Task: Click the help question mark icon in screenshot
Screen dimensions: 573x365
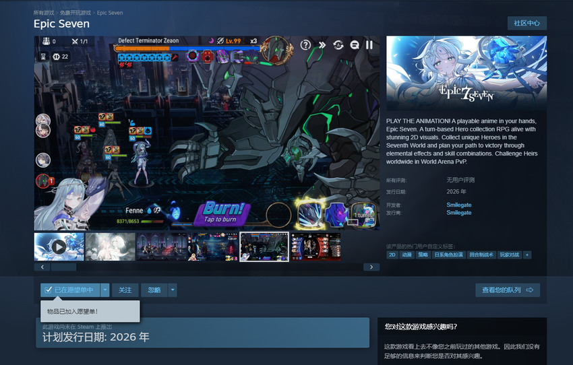Action: pyautogui.click(x=305, y=45)
